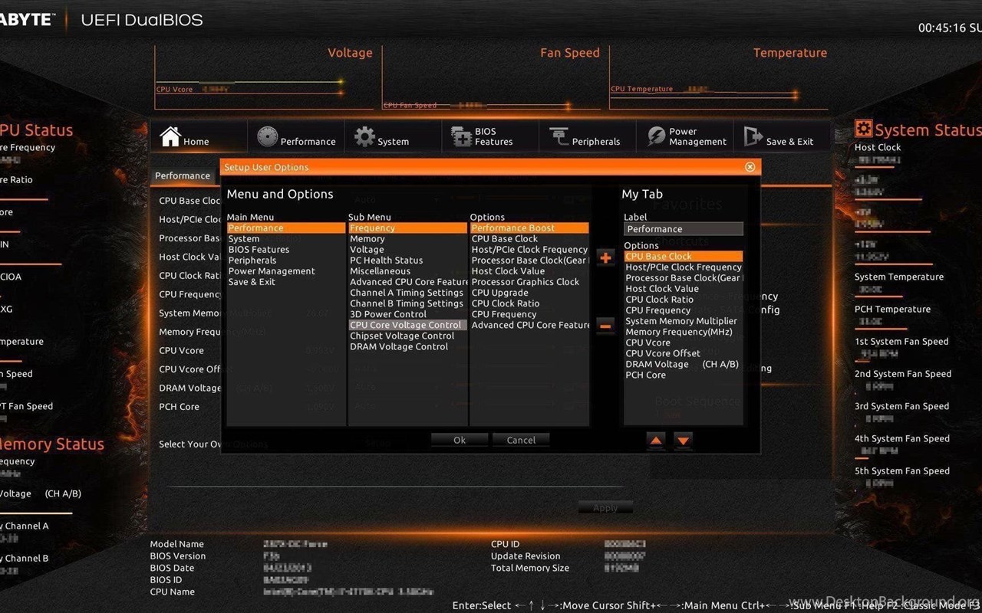Select Power Management in Main Menu list
Screen dimensions: 982x613
[286, 271]
